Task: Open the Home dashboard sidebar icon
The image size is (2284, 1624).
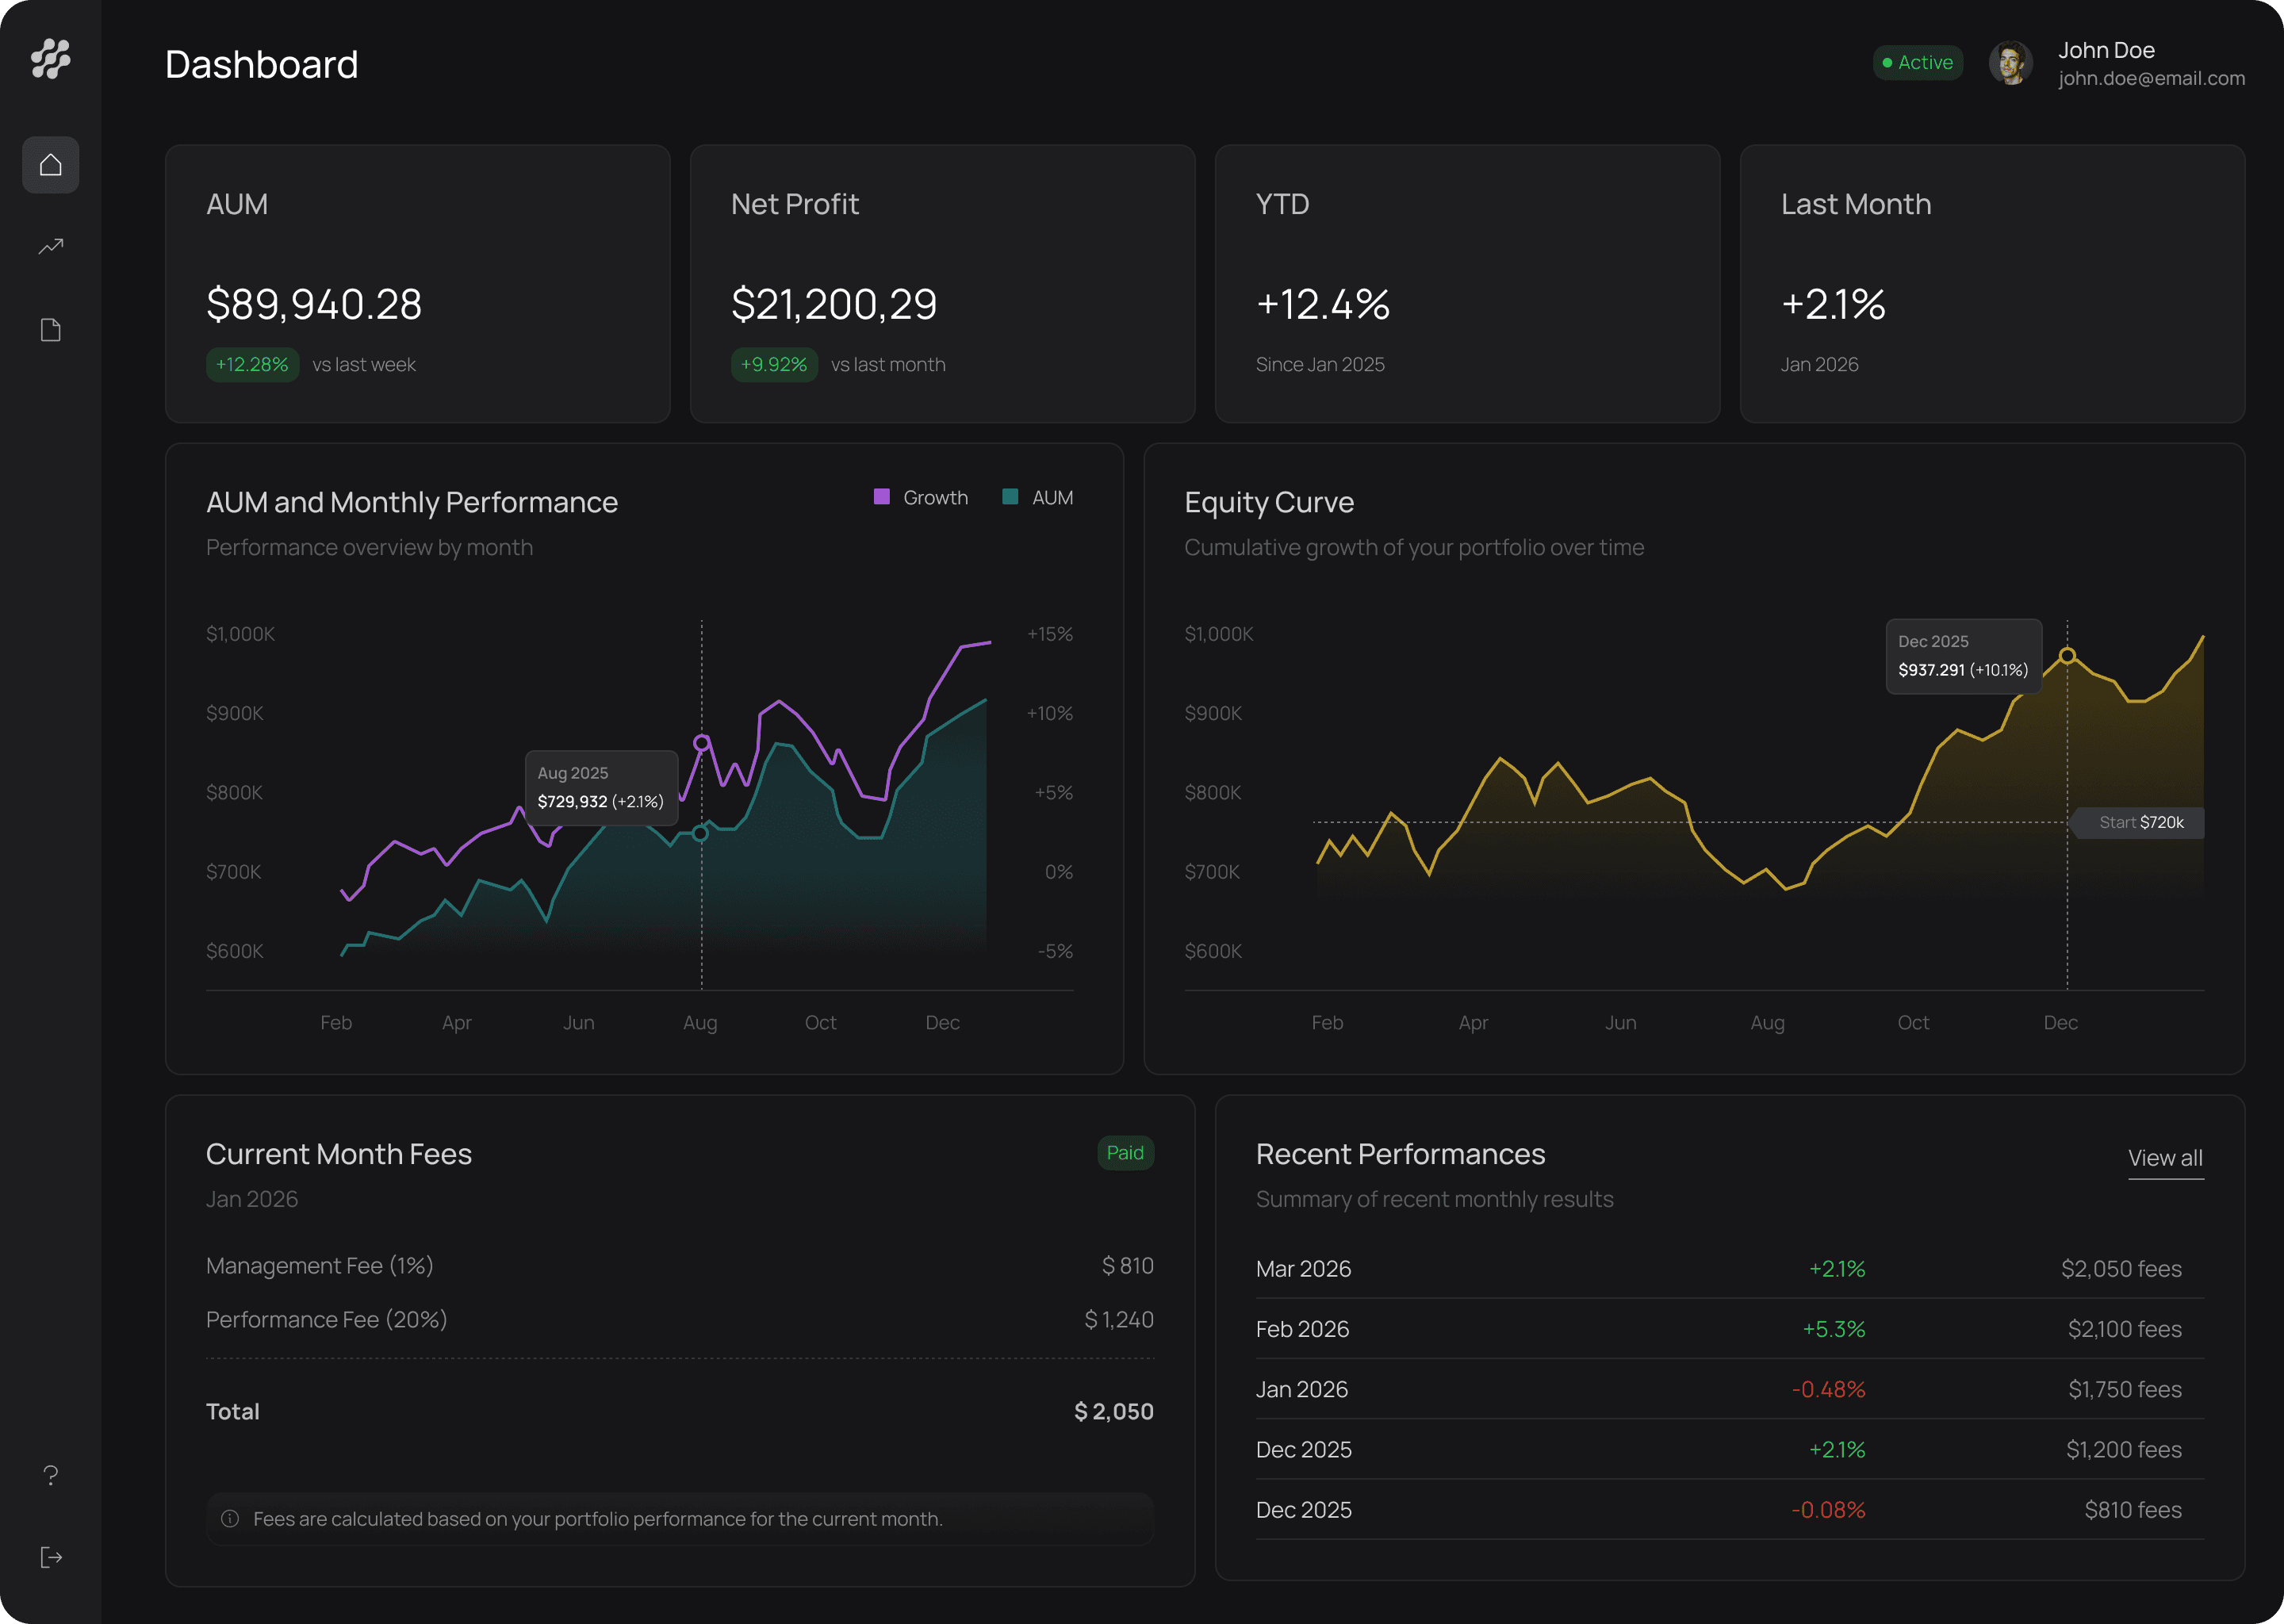Action: click(x=51, y=165)
